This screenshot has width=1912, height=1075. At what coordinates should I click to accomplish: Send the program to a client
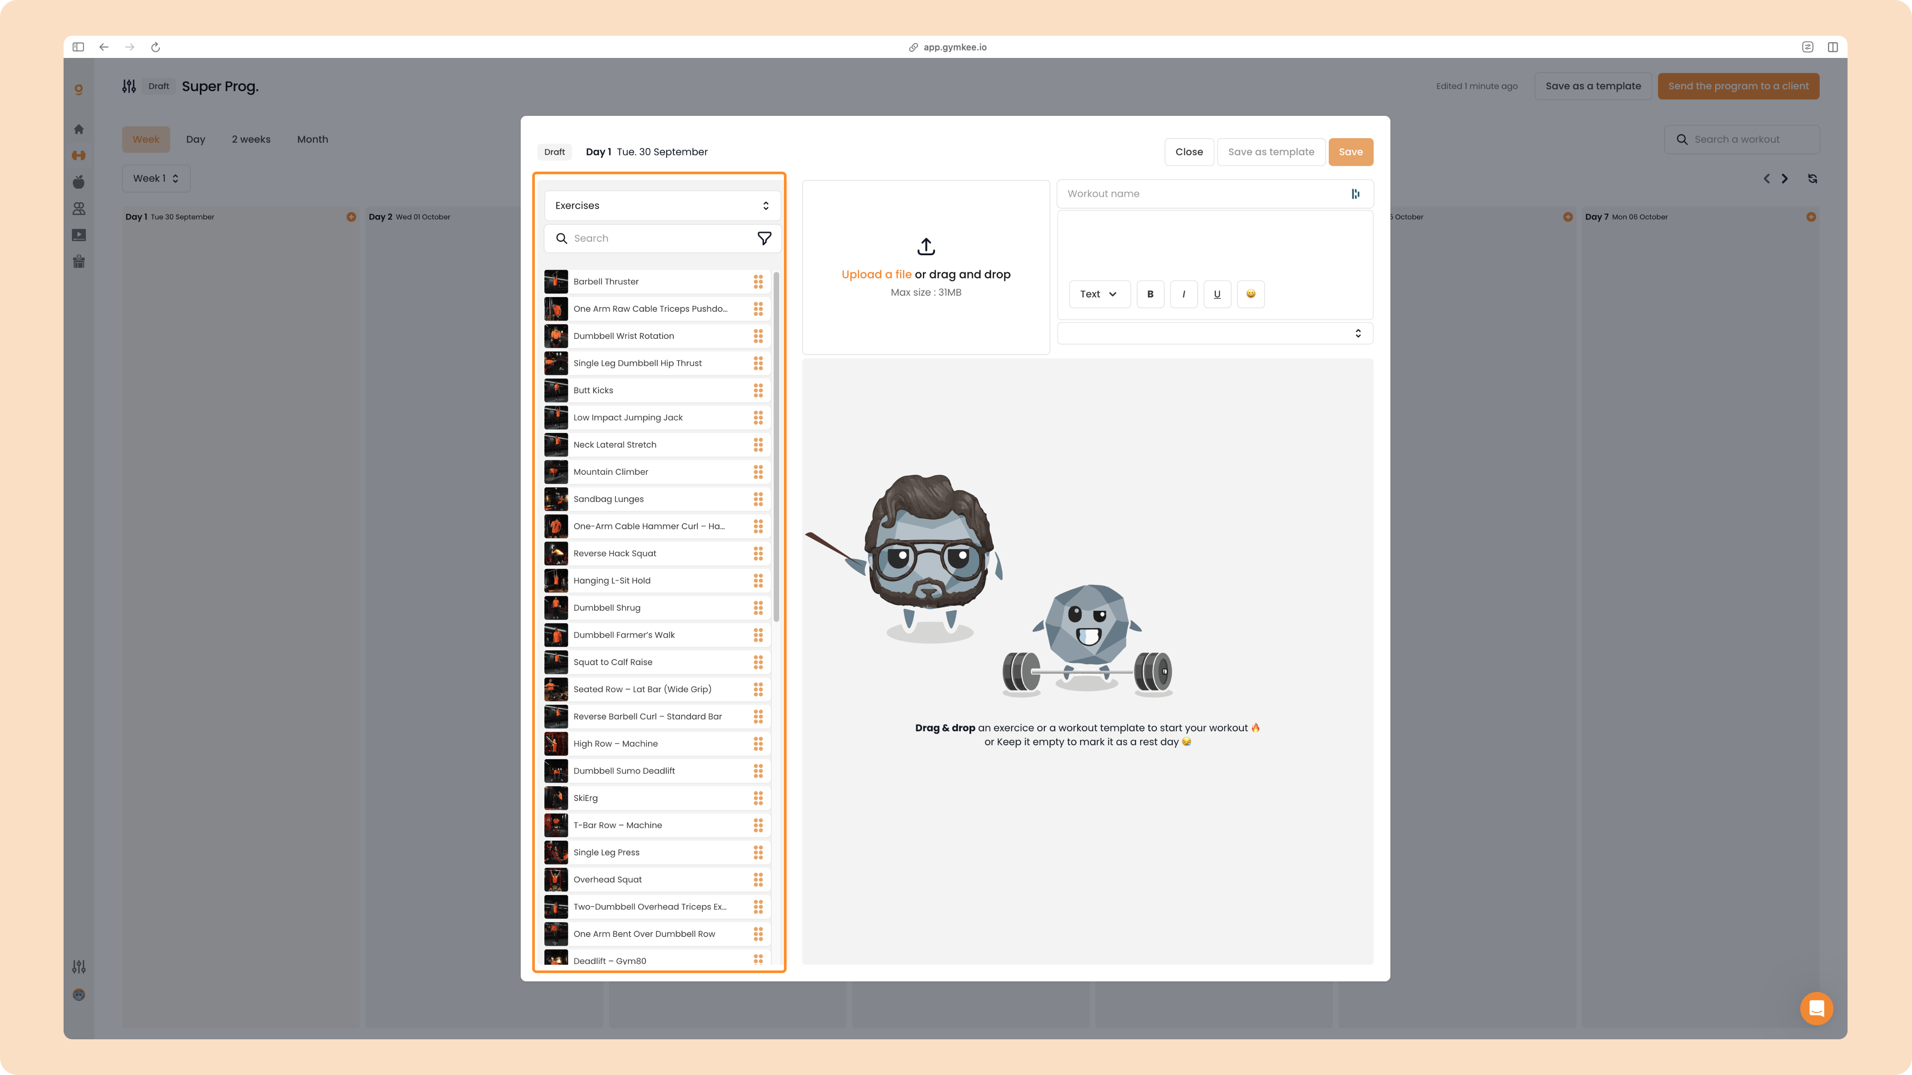click(1738, 86)
